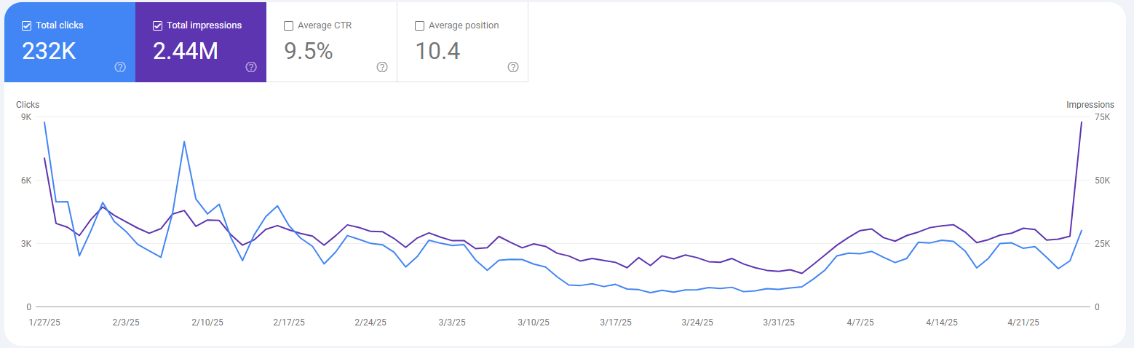Click the Clicks axis title
Screen dimensions: 1134x348
point(28,105)
